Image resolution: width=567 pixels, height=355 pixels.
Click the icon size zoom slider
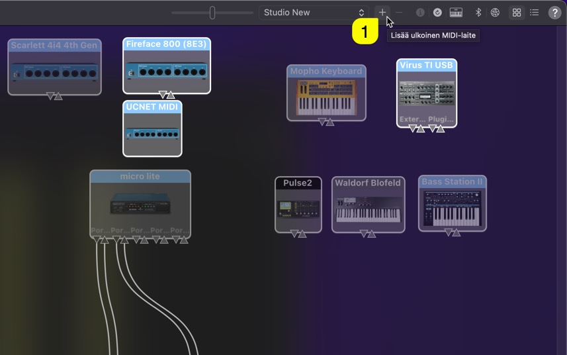tap(212, 13)
